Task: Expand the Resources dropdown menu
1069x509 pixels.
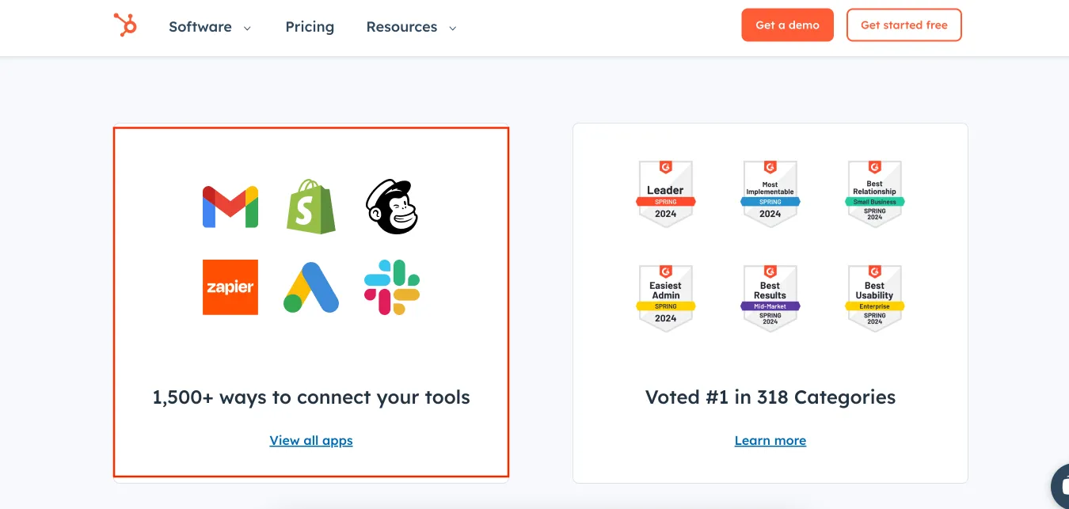Action: click(411, 27)
